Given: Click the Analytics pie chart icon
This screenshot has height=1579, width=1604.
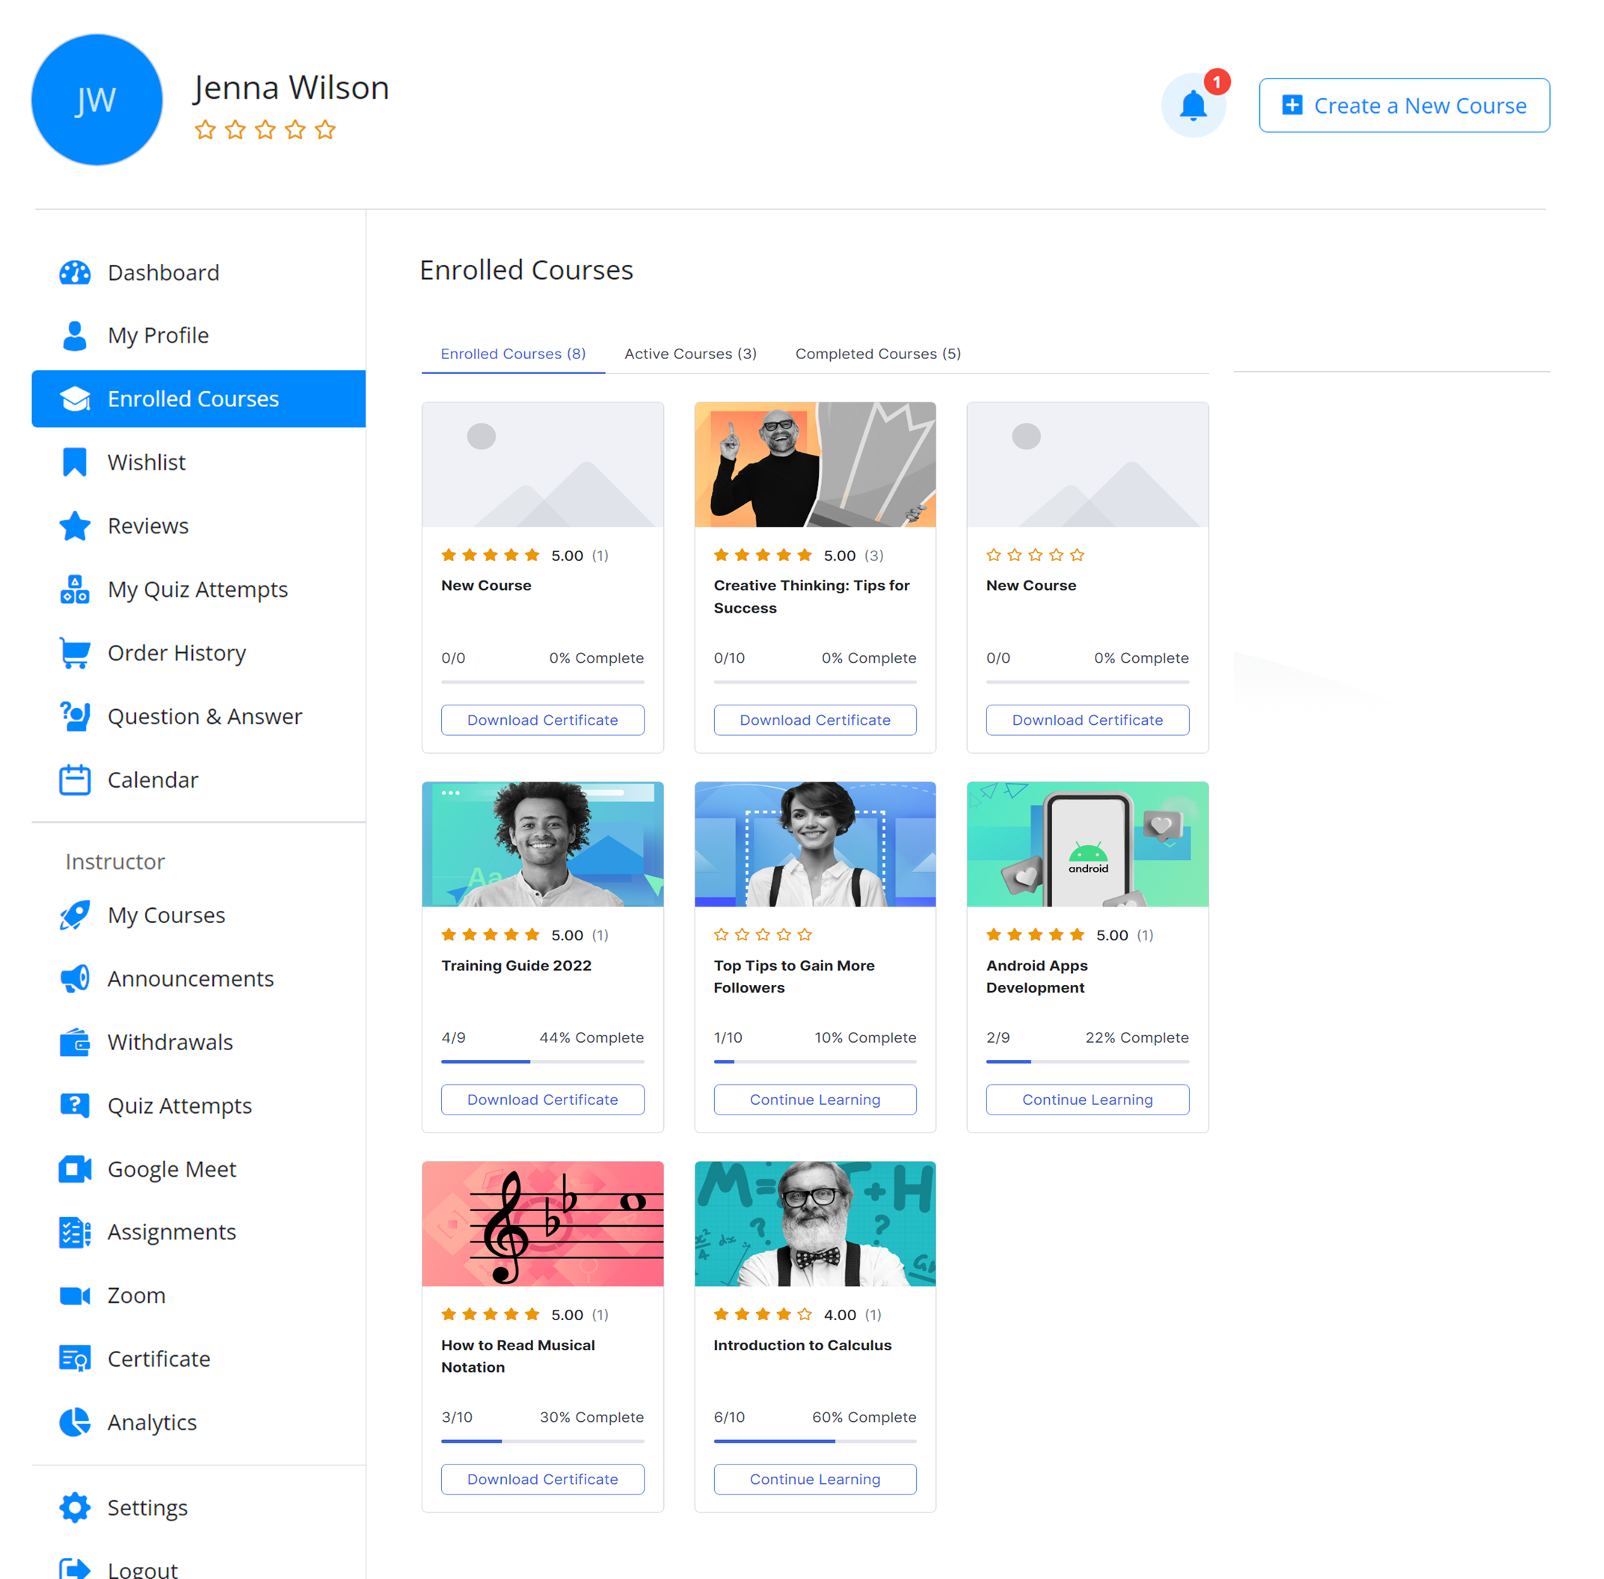Looking at the screenshot, I should [75, 1421].
